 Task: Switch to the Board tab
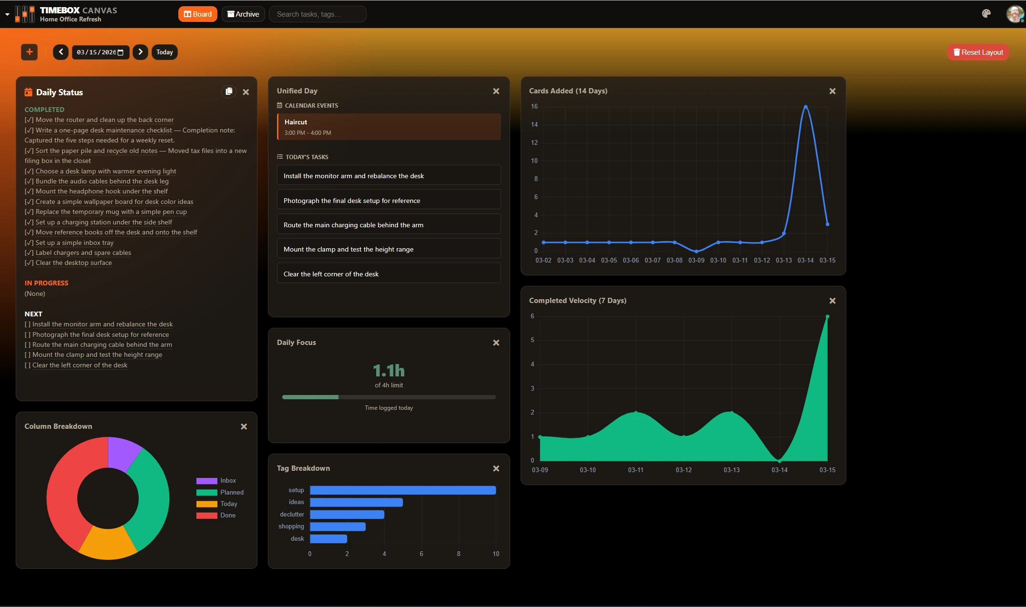pos(197,14)
